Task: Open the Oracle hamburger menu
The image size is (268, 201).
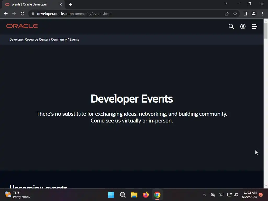Action: coord(254,26)
